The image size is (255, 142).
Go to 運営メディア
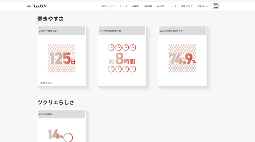point(187,6)
